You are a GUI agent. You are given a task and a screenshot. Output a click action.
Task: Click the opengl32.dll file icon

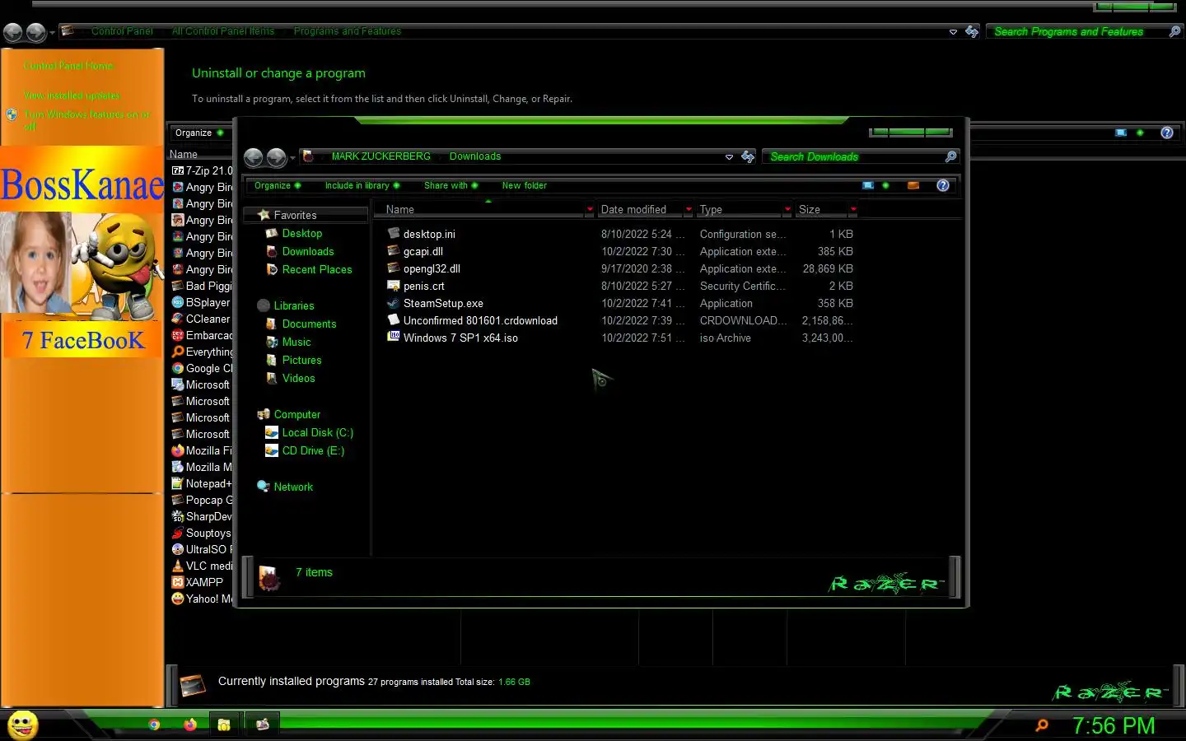click(394, 268)
